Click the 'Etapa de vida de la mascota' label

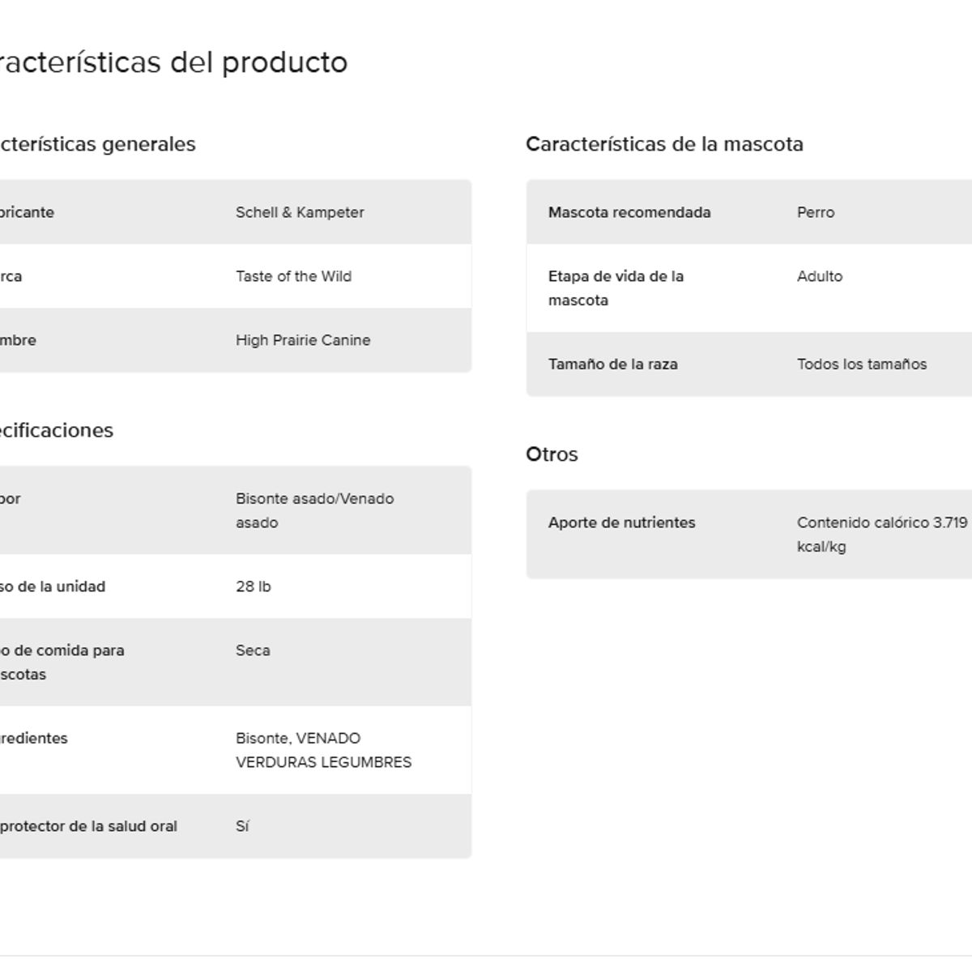click(616, 288)
